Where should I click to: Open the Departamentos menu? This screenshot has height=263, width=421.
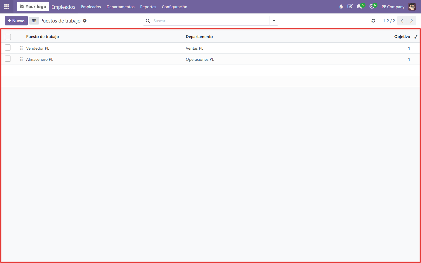(x=120, y=7)
